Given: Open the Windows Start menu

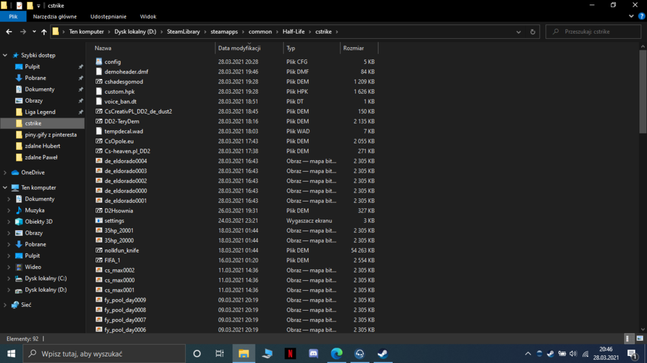Looking at the screenshot, I should pyautogui.click(x=11, y=353).
